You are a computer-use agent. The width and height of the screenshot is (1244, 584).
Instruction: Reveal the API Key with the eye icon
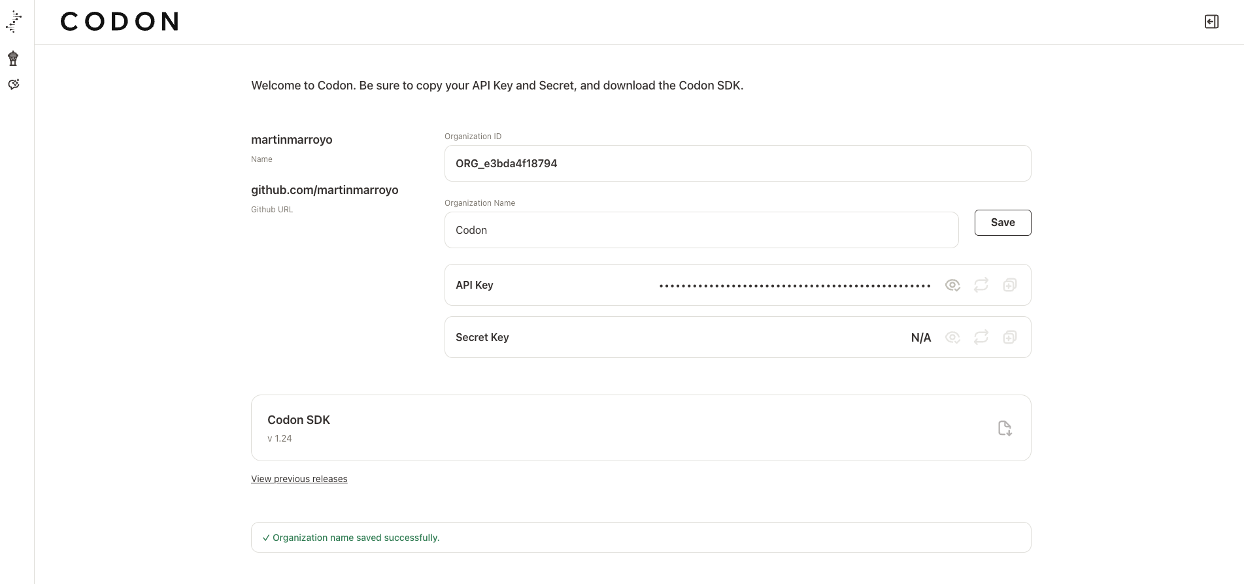[952, 285]
